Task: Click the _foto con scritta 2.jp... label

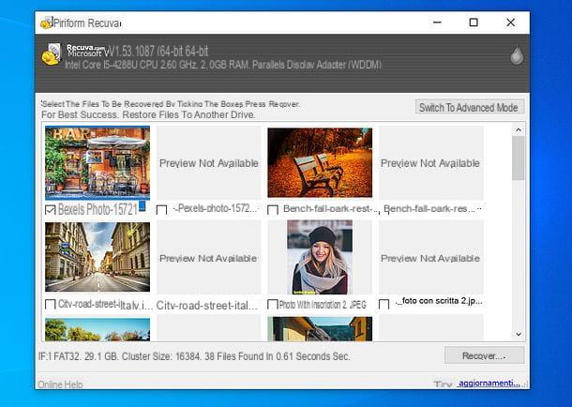Action: tap(439, 301)
